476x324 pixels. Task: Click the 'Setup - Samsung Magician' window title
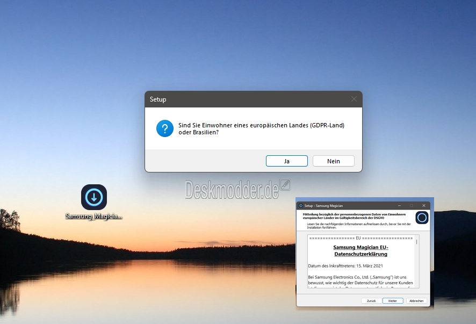click(x=323, y=206)
